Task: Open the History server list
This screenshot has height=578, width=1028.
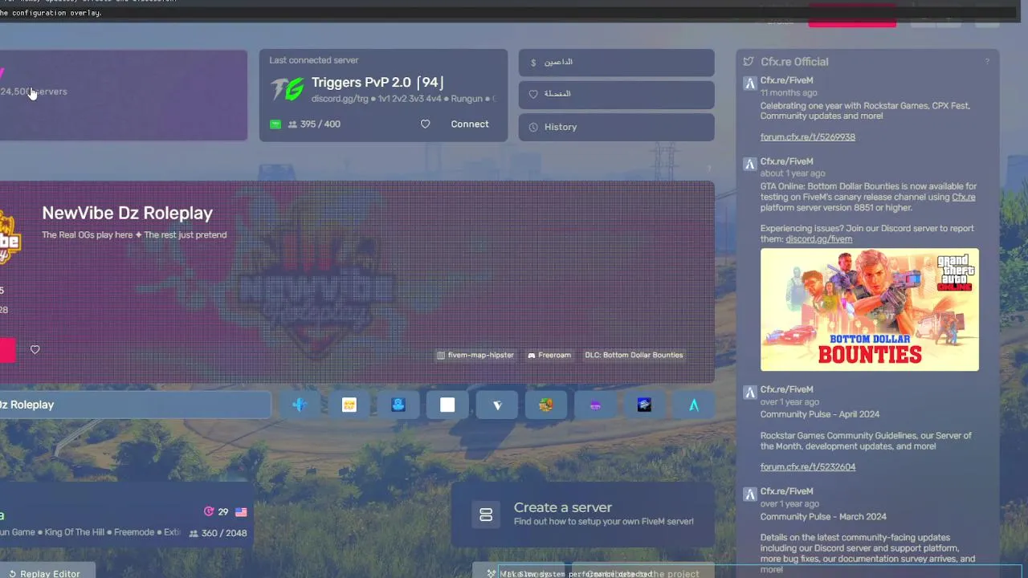Action: [x=616, y=127]
